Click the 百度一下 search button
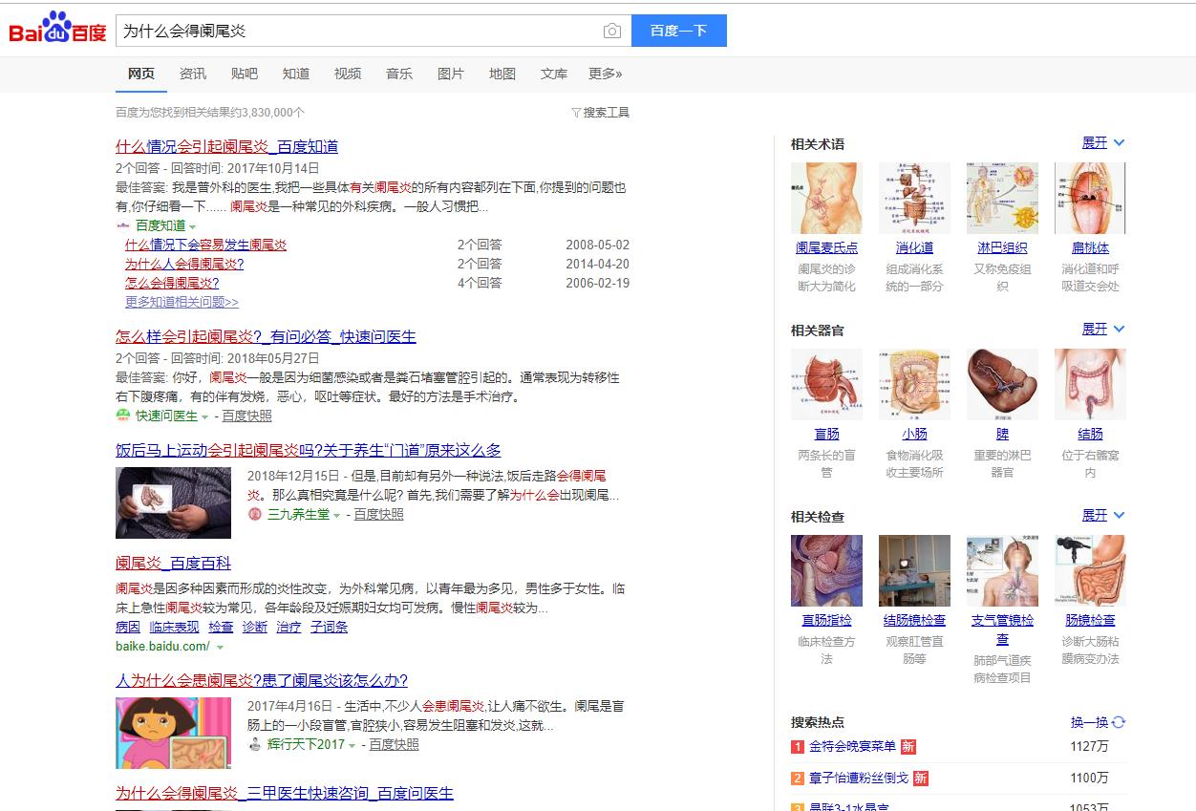The width and height of the screenshot is (1196, 811). click(x=678, y=31)
